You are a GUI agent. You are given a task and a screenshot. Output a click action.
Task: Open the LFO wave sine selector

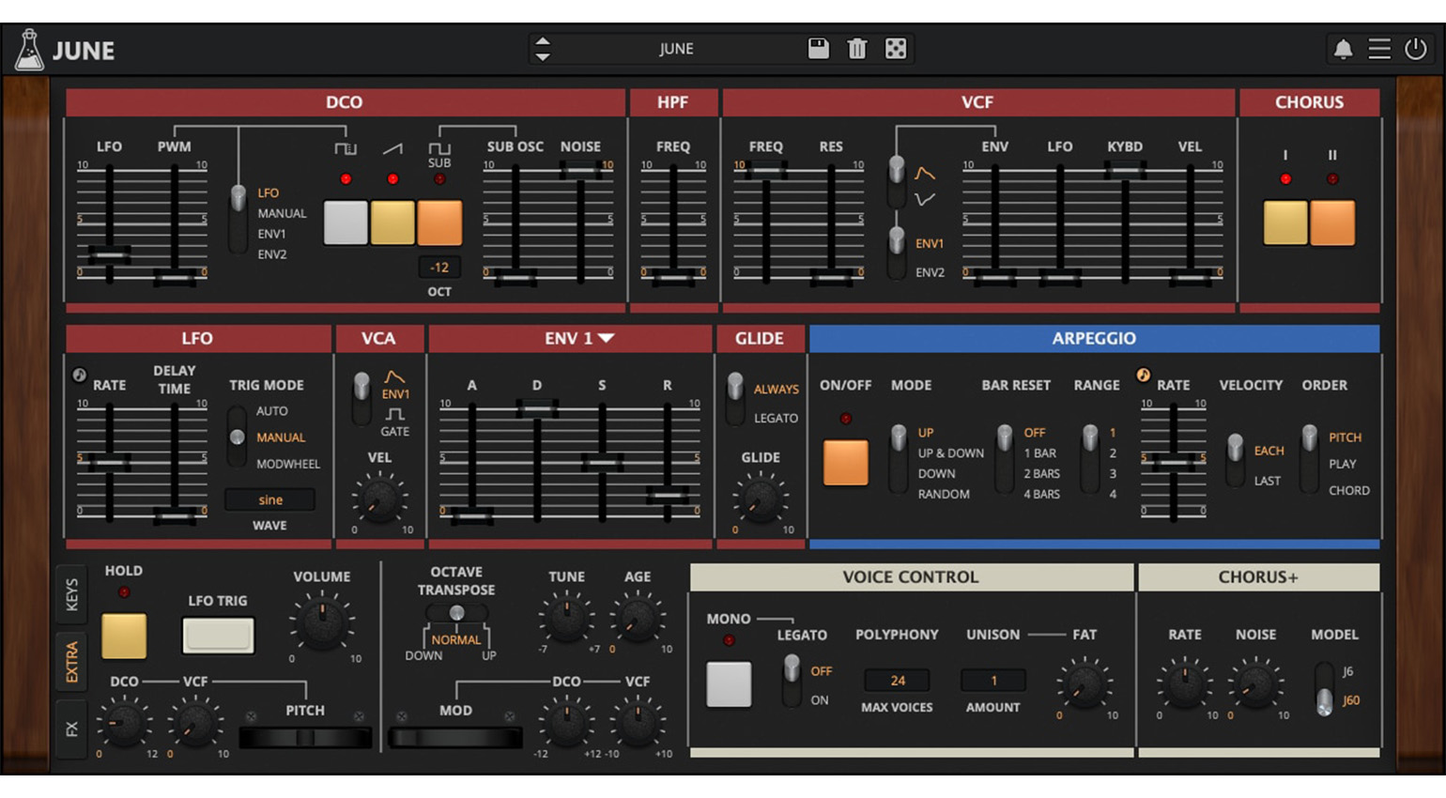coord(269,499)
